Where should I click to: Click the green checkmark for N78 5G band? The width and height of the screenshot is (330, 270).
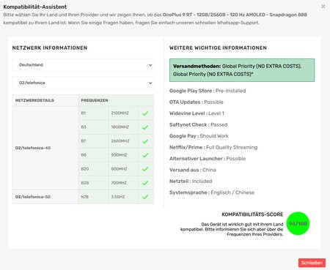pyautogui.click(x=145, y=197)
